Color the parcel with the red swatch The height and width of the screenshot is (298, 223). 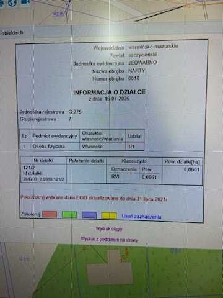(50, 214)
